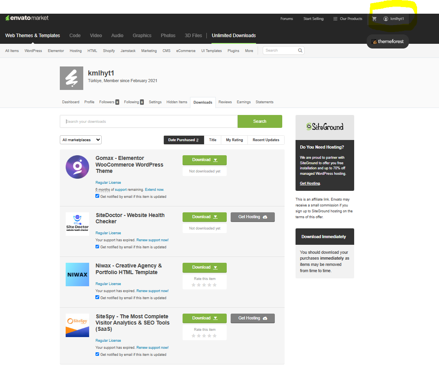This screenshot has height=366, width=439.
Task: Select Unlimited Downloads in main nav
Action: (234, 36)
